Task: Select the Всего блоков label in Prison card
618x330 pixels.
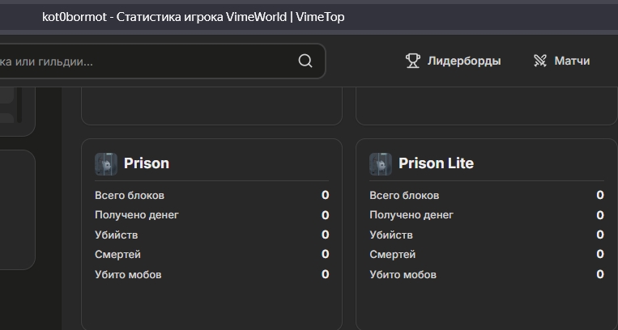Action: pos(130,195)
